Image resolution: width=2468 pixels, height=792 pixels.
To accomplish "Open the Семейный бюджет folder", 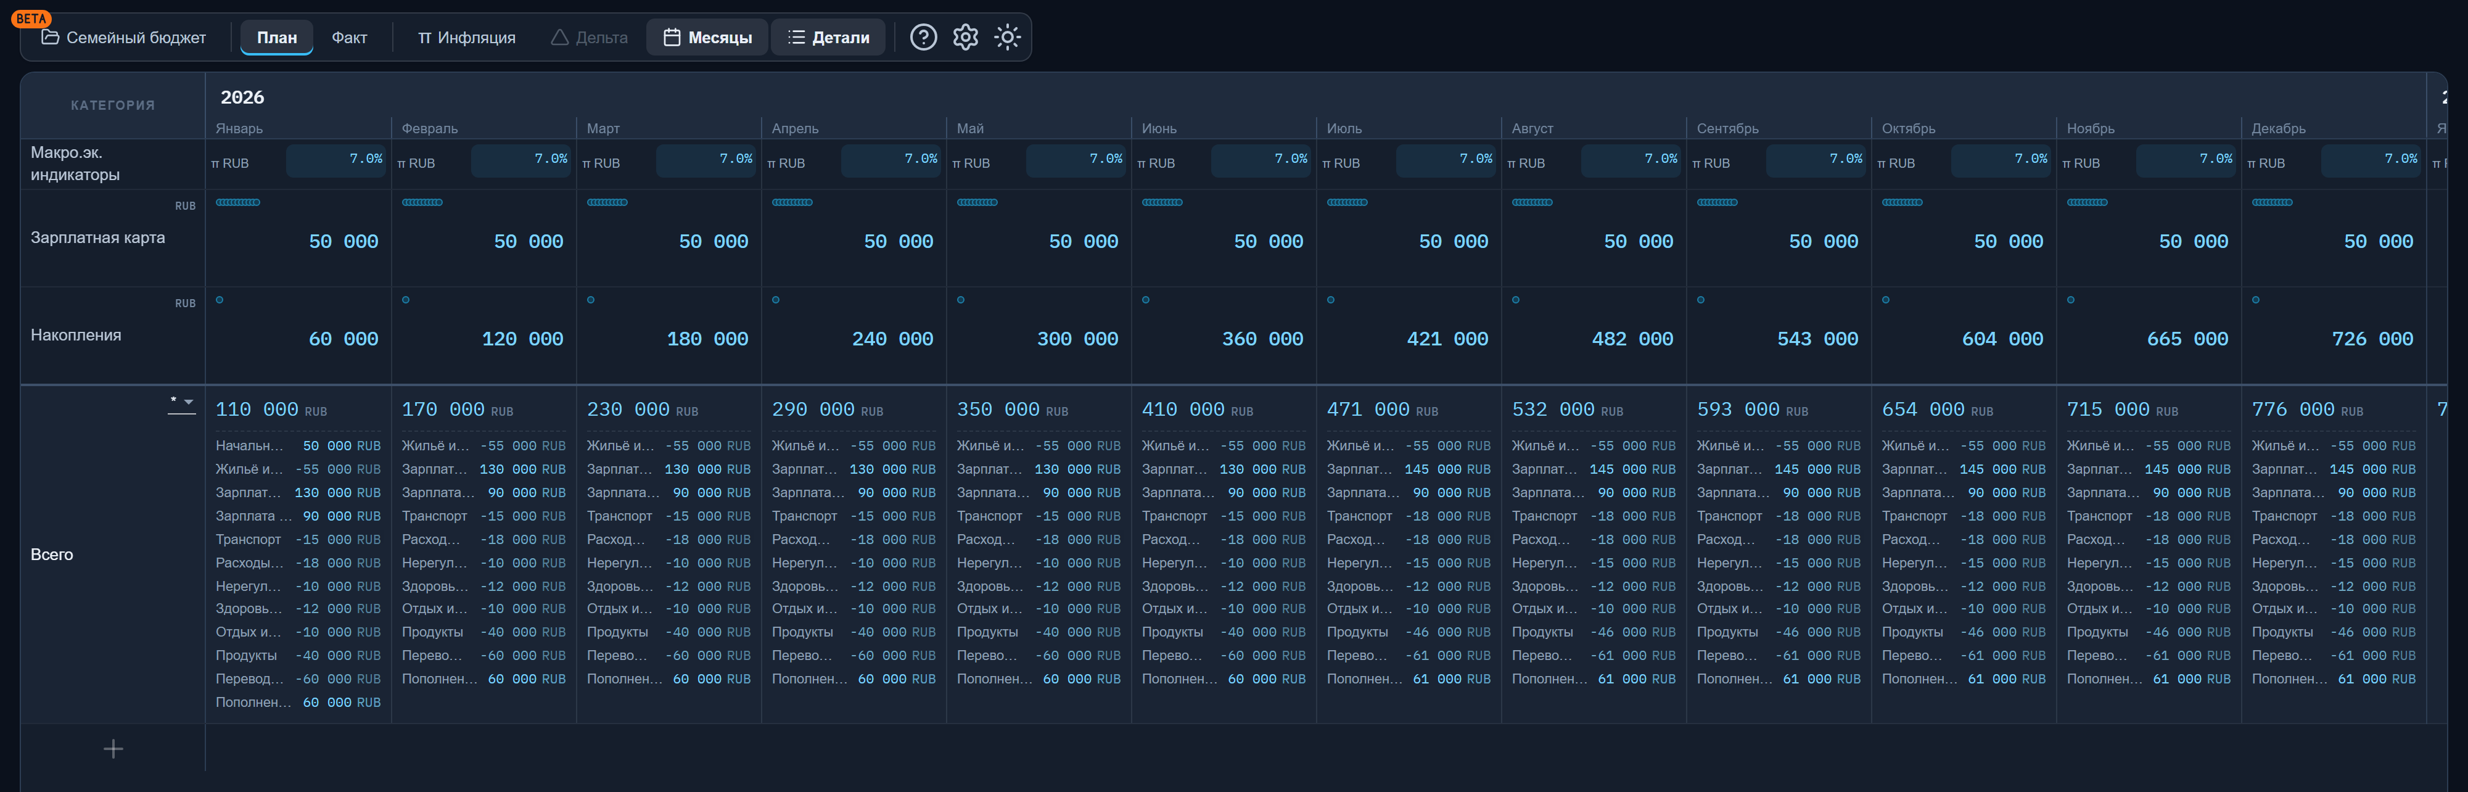I will coord(123,38).
